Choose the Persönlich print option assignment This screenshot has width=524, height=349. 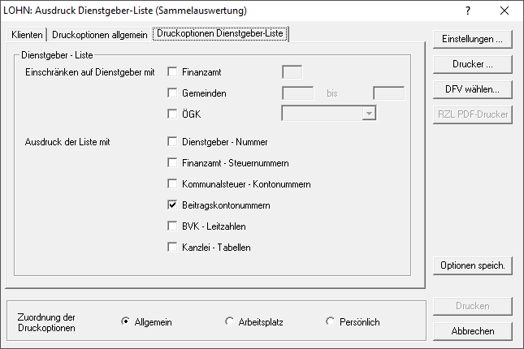tap(330, 322)
